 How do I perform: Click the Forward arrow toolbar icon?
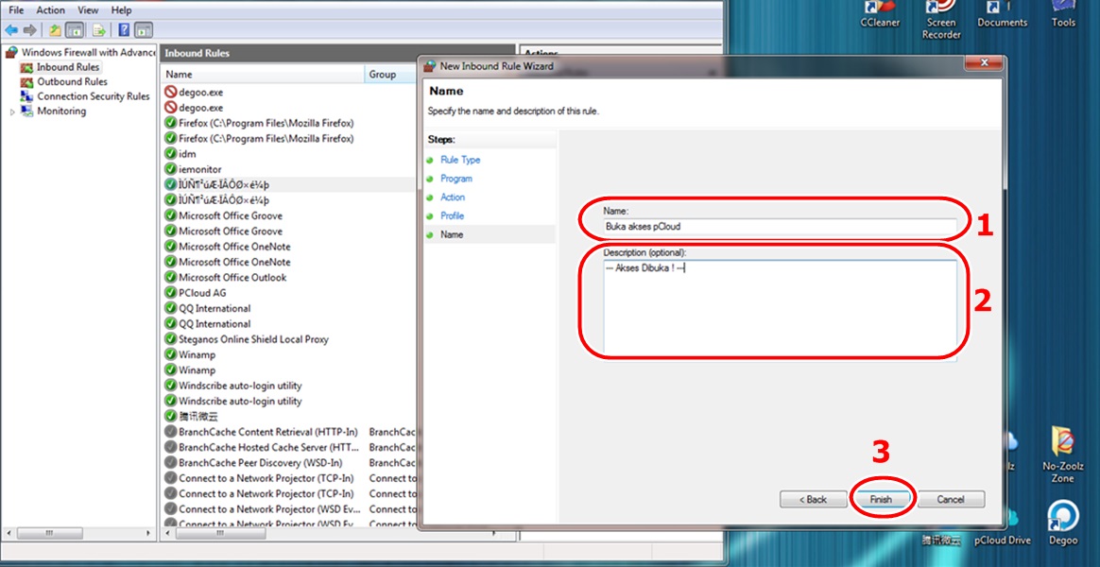pos(29,30)
